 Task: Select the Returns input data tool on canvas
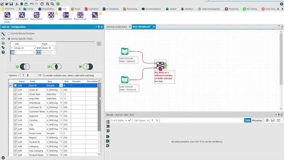pos(125,80)
